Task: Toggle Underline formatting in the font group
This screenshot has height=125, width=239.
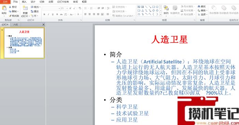Action: (53, 14)
